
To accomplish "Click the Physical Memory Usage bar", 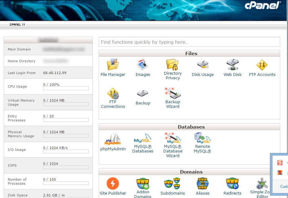I will pos(66,136).
